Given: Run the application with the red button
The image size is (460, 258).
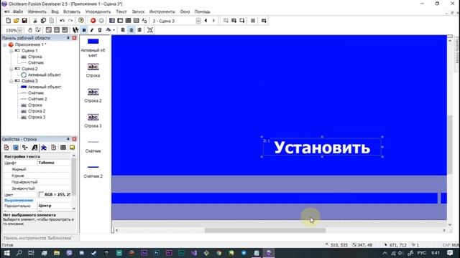Looking at the screenshot, I should (x=93, y=21).
